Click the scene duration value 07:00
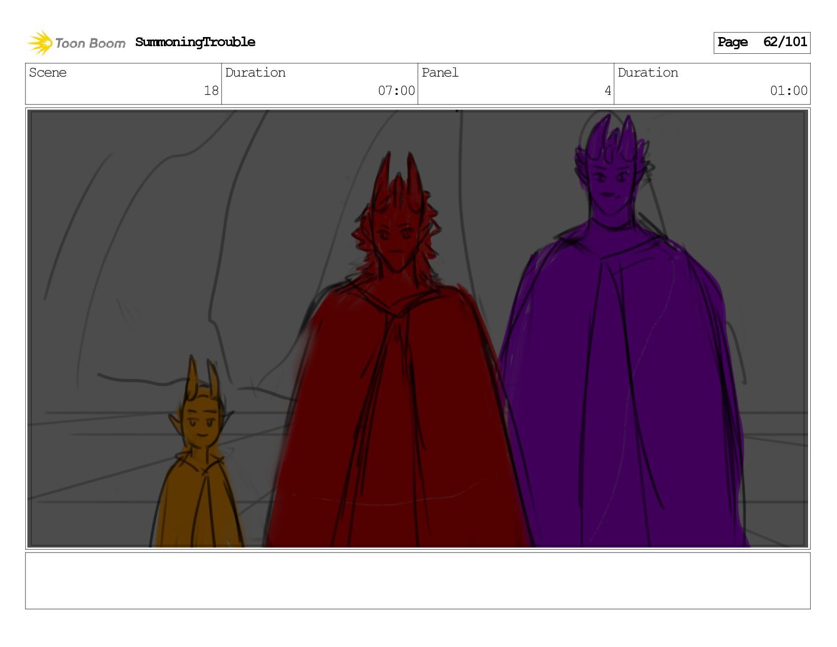The height and width of the screenshot is (647, 837). tap(396, 91)
